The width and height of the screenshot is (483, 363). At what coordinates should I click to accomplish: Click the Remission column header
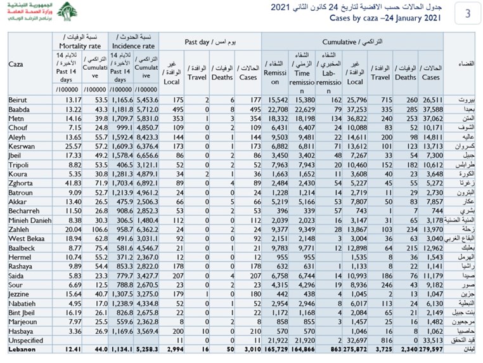point(275,73)
